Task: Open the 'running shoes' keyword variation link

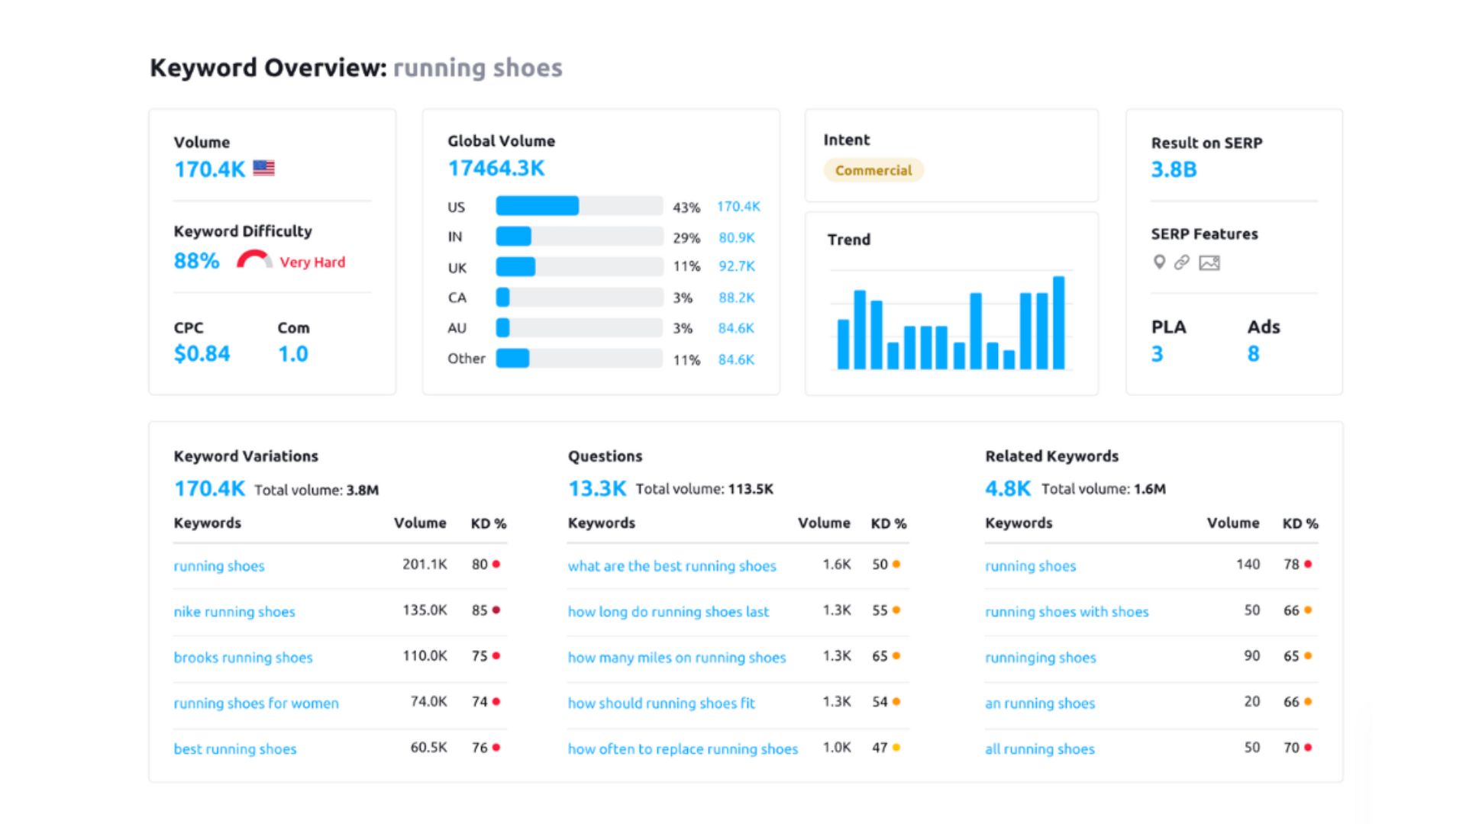Action: 218,566
